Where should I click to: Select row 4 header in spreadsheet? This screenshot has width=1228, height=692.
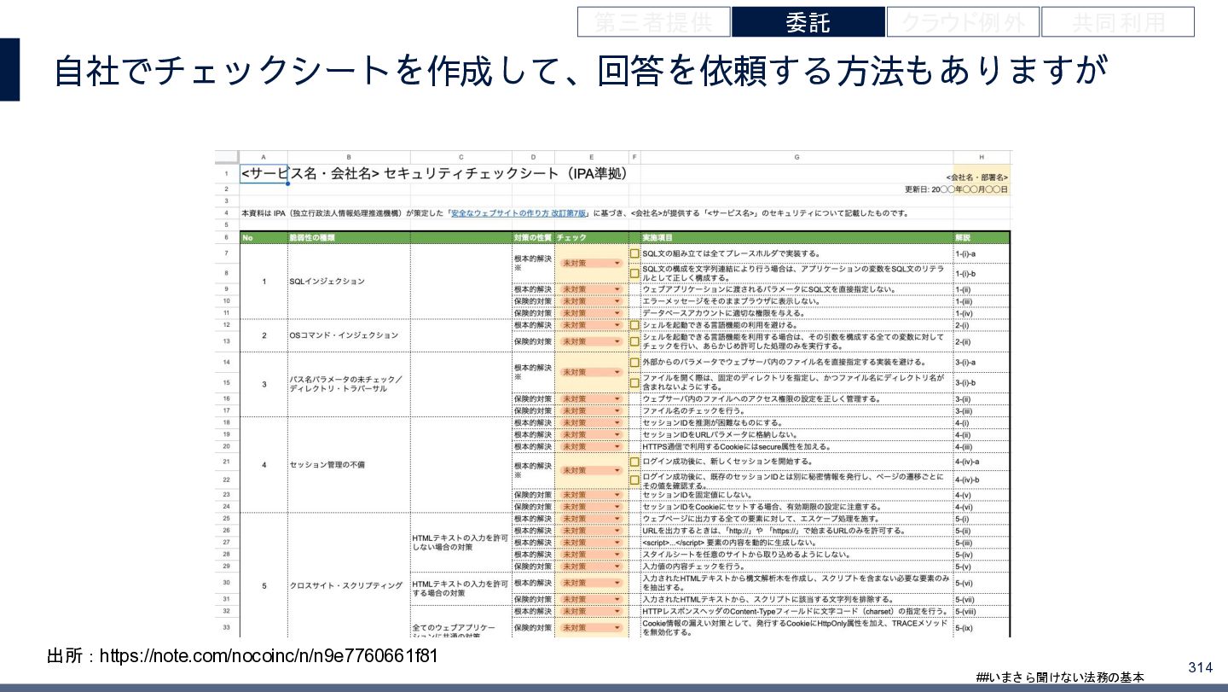coord(227,213)
